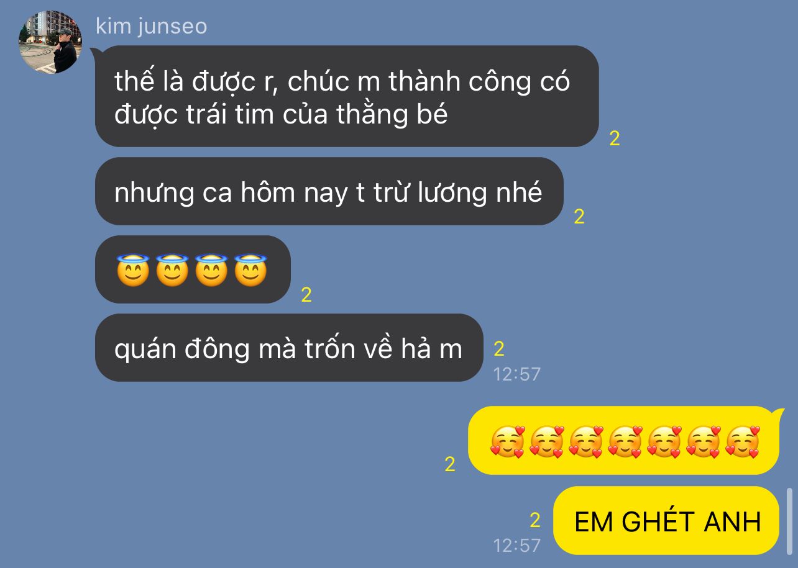The image size is (798, 568).
Task: Click read count beside 'trừ lương nhé' message
Action: (x=579, y=217)
